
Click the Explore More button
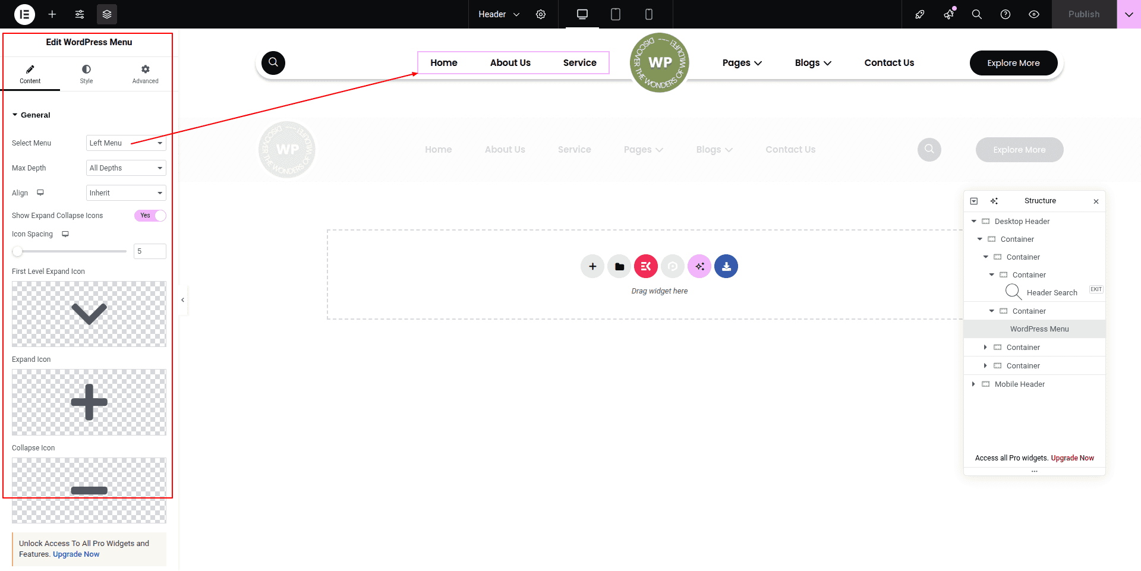[x=1013, y=63]
